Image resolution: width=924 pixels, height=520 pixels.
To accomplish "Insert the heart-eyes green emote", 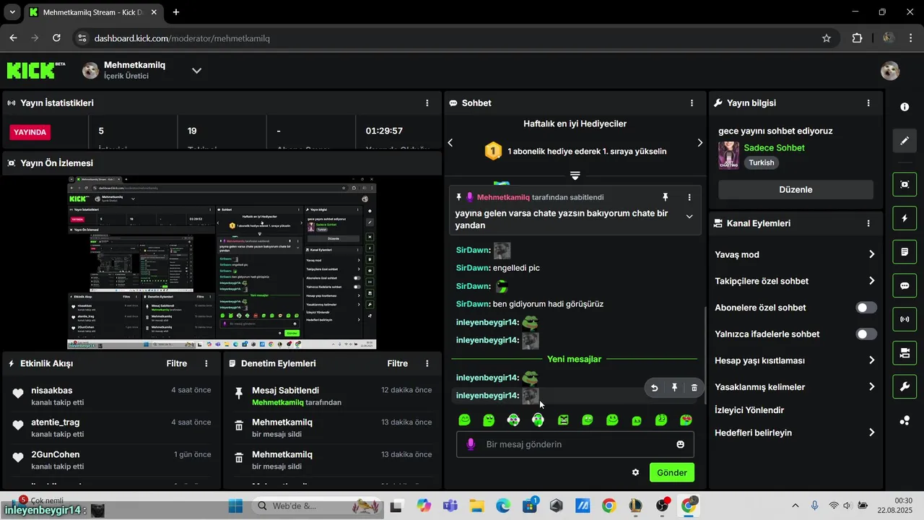I will point(686,420).
